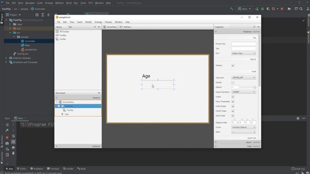Select the first Library result above ToolBar
This screenshot has height=174, width=310.
coord(64,31)
